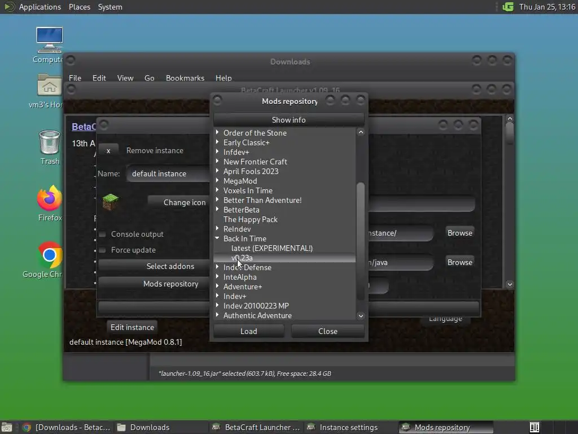Expand the Better Than Adventure! node
The image size is (578, 434).
click(217, 199)
